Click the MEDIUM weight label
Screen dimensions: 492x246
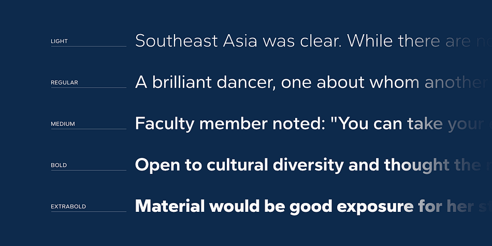(x=63, y=124)
